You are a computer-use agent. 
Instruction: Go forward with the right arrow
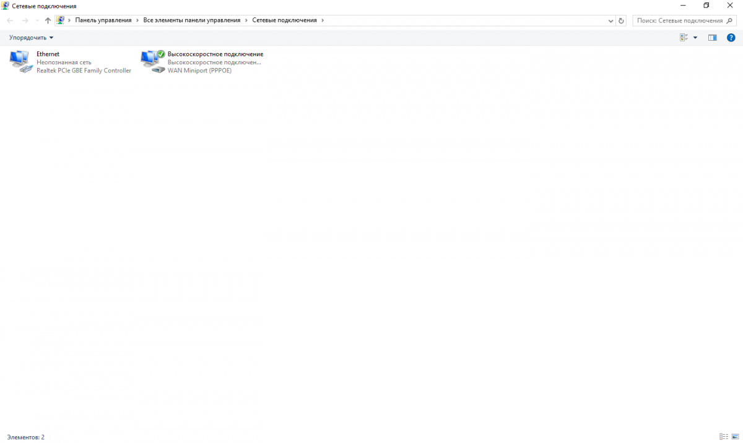[25, 20]
